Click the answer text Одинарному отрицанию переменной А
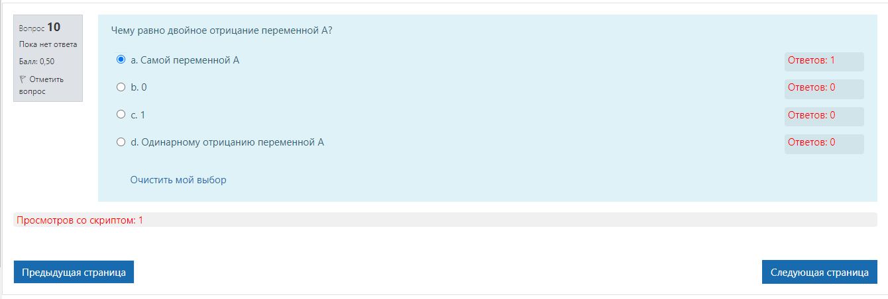This screenshot has height=299, width=888. (x=232, y=142)
